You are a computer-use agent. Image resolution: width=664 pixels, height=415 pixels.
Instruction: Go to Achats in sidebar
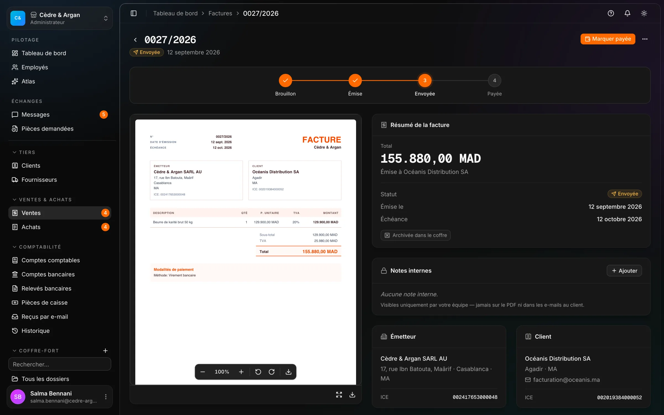tap(60, 227)
